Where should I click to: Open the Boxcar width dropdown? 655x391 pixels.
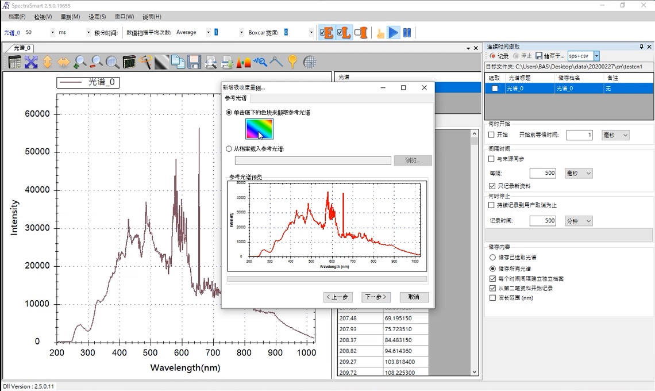click(311, 32)
